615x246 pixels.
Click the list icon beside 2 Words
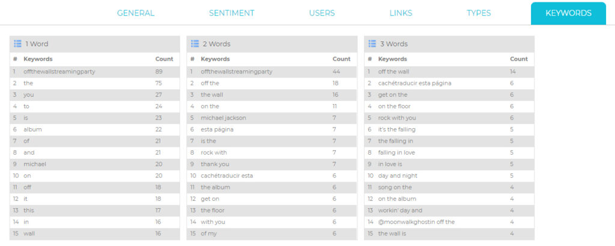pos(195,44)
